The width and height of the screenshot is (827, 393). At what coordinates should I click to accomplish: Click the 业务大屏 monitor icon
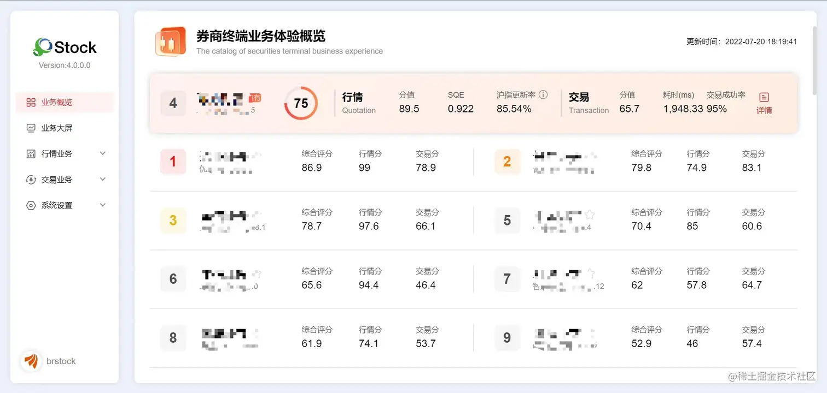pyautogui.click(x=30, y=128)
